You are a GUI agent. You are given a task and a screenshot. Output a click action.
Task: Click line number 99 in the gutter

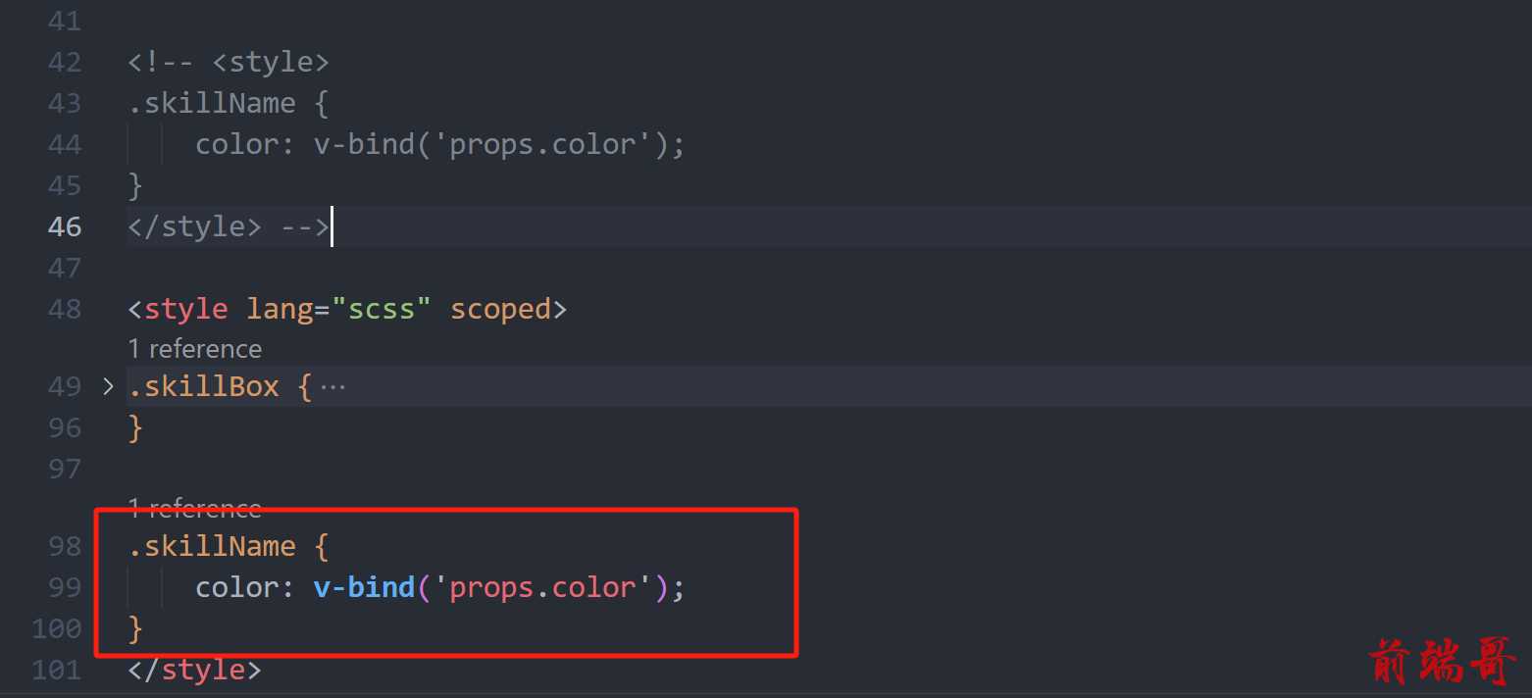[65, 587]
